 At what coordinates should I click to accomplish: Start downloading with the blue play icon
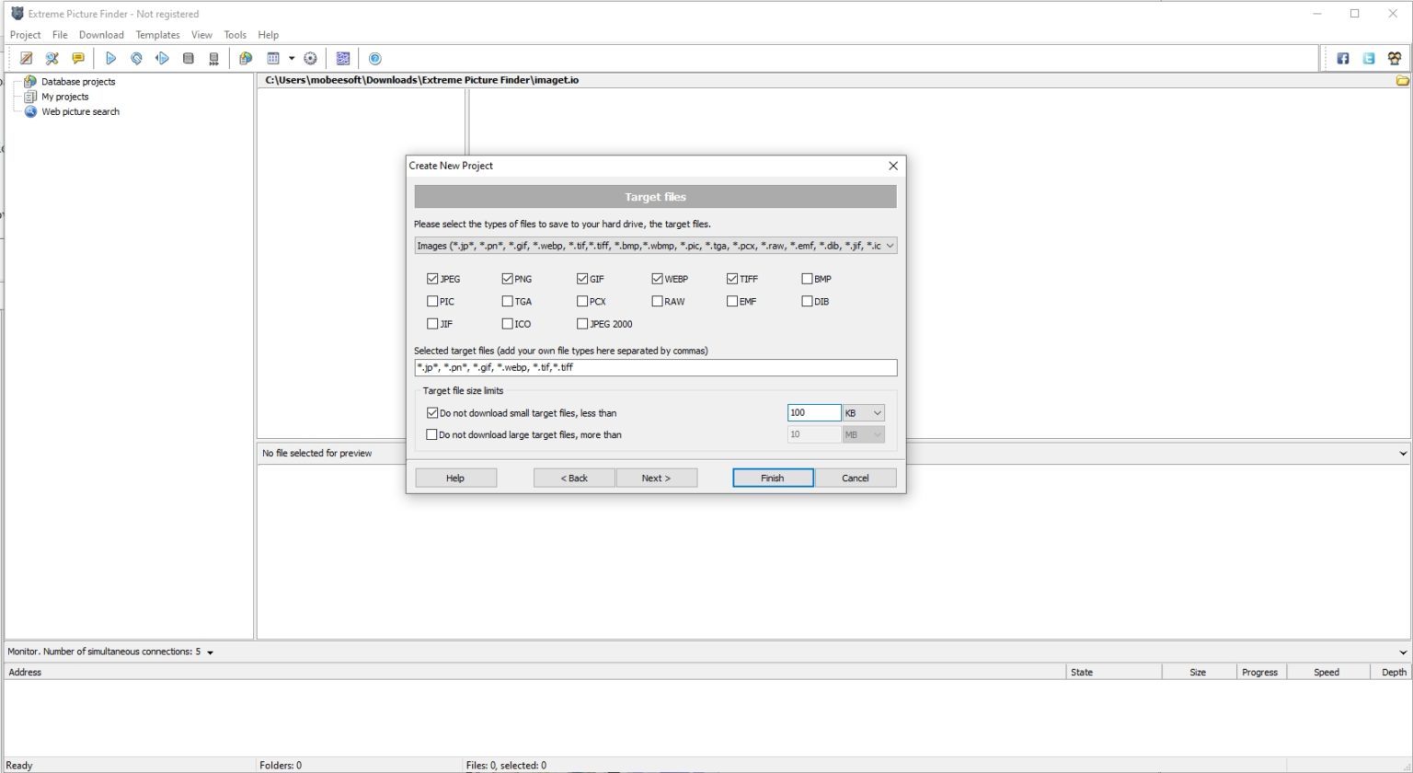(x=111, y=58)
